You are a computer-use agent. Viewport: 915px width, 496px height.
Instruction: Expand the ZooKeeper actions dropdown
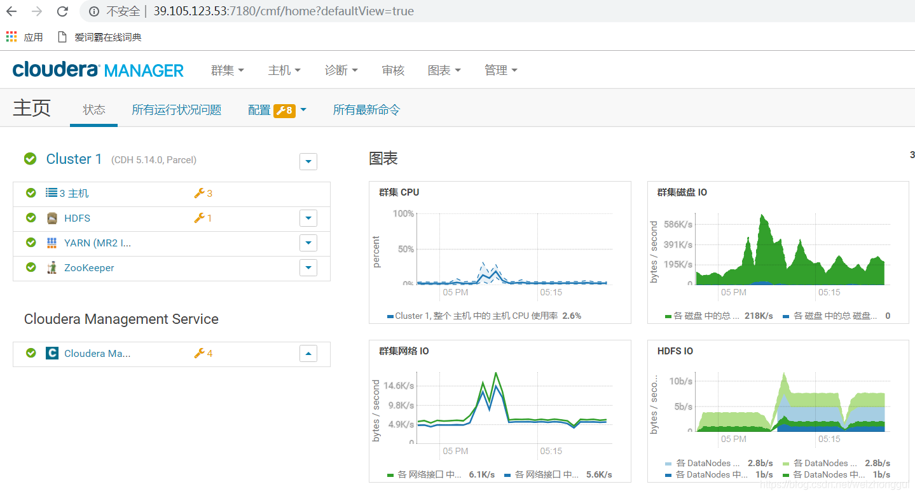click(x=308, y=268)
